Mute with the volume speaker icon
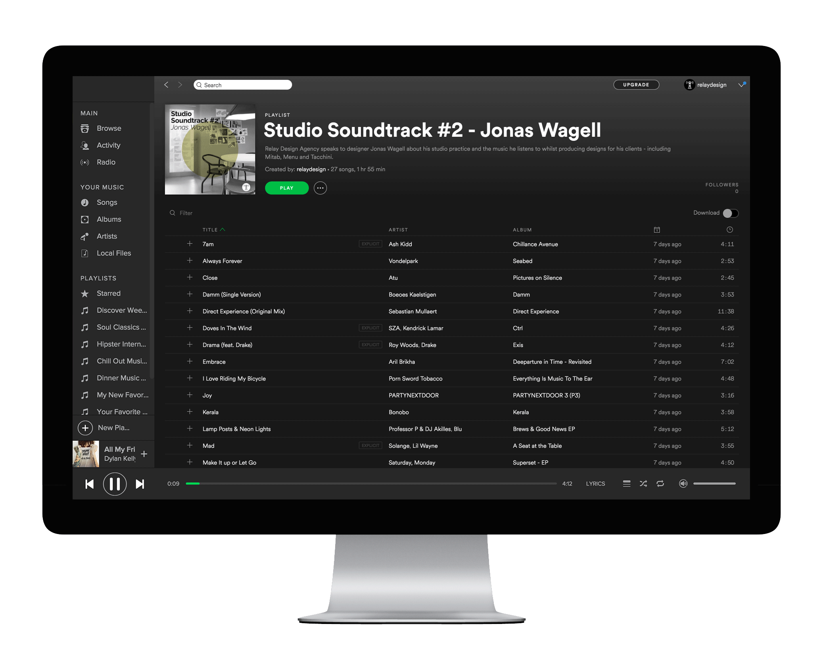The height and width of the screenshot is (666, 823). [x=683, y=484]
